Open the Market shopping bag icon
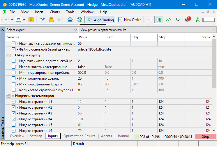Image resolution: width=217 pixels, height=147 pixels. [51, 20]
